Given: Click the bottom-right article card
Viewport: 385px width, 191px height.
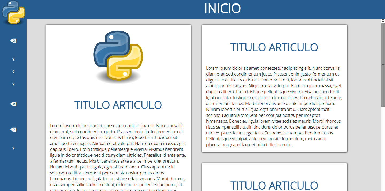Looking at the screenshot, I should 274,171.
